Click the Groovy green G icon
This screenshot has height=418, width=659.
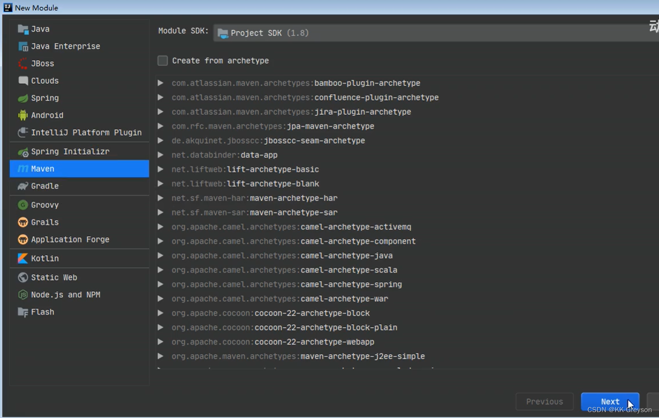click(23, 205)
